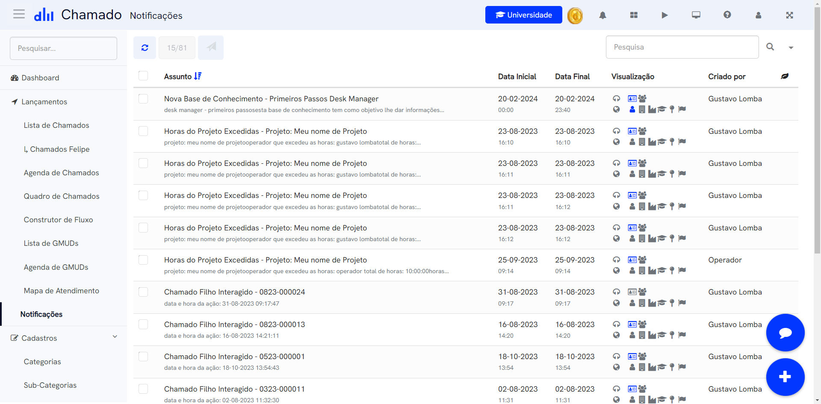Click flag icon in Operador row

click(682, 270)
